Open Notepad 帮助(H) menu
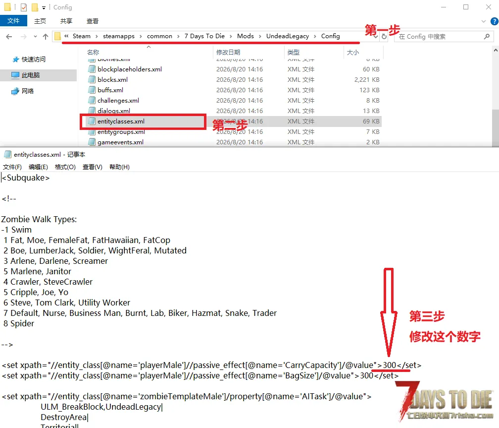This screenshot has width=499, height=428. click(x=119, y=167)
